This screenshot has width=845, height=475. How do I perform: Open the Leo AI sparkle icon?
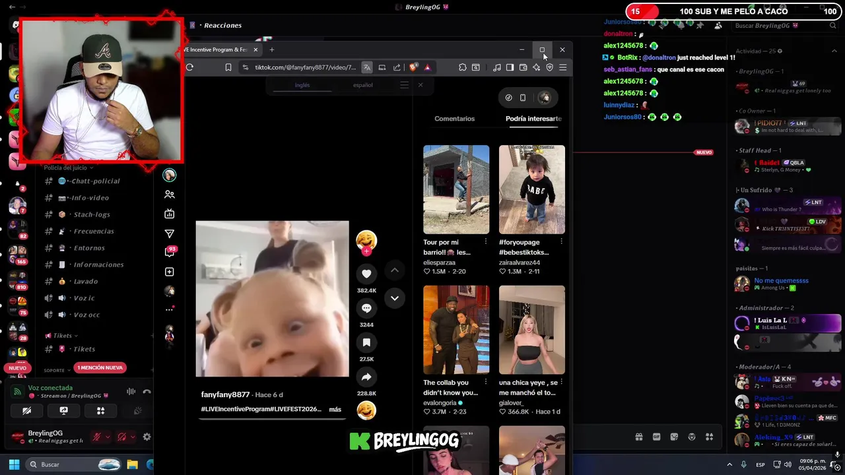pos(536,67)
